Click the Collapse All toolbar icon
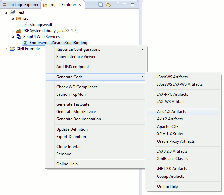Image resolution: width=224 pixels, height=195 pixels. (101, 5)
